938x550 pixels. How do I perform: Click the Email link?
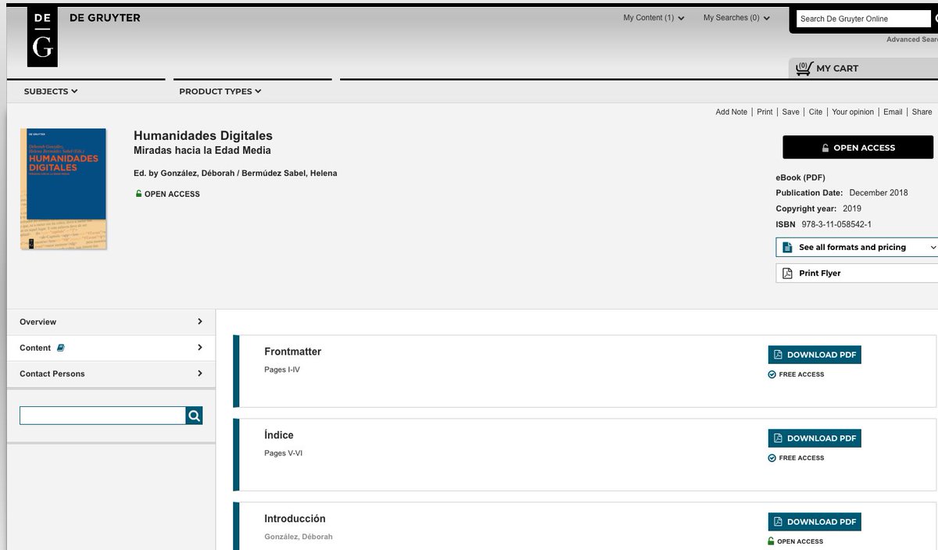pyautogui.click(x=893, y=112)
